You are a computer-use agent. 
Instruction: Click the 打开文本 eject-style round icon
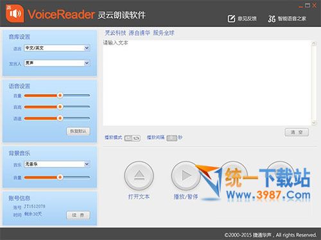pyautogui.click(x=139, y=176)
